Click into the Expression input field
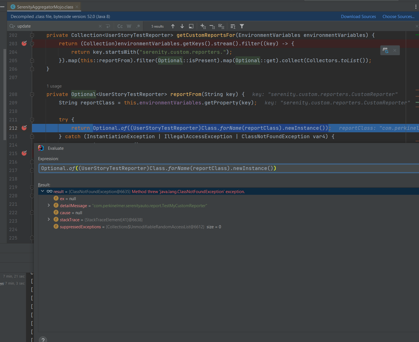This screenshot has width=419, height=342. (x=229, y=168)
